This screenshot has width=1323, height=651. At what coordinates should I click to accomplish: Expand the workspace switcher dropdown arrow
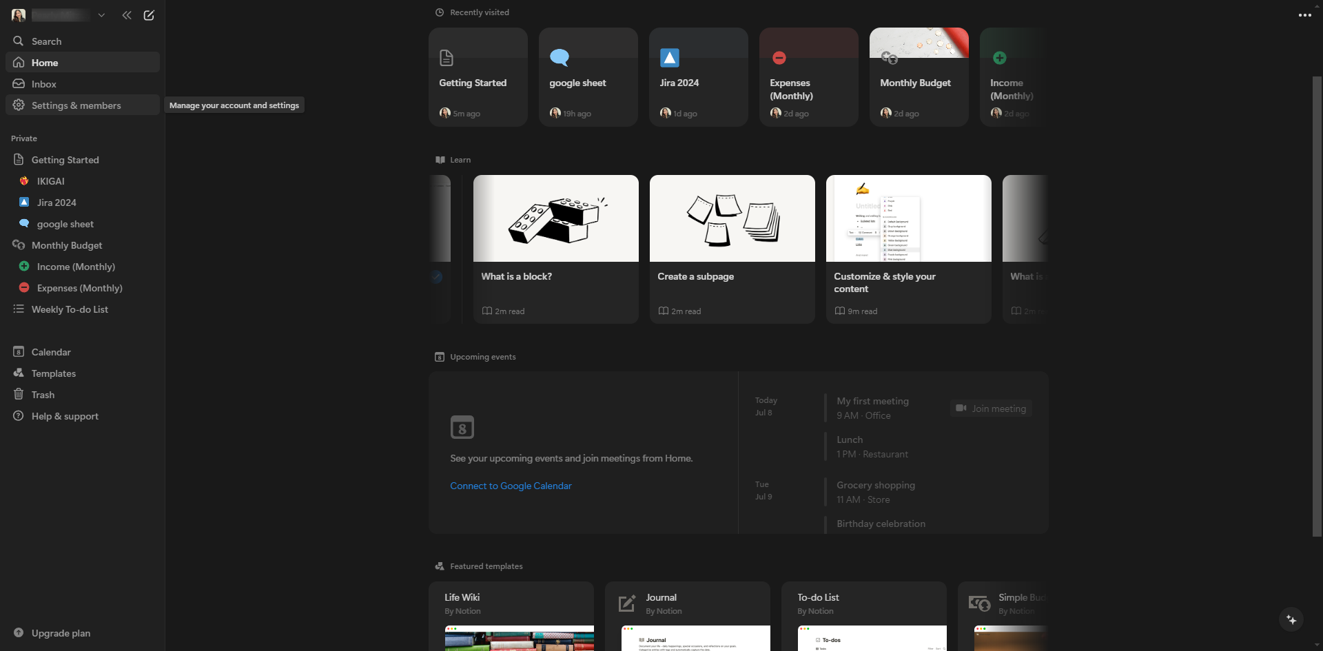pos(101,15)
